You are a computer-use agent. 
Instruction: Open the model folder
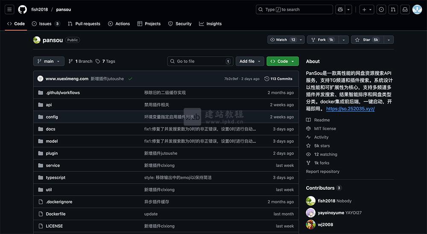click(x=52, y=141)
